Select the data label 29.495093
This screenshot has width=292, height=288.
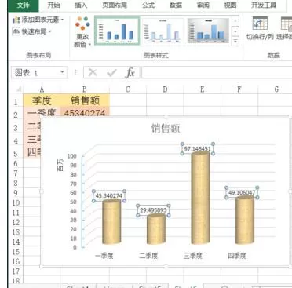153,210
